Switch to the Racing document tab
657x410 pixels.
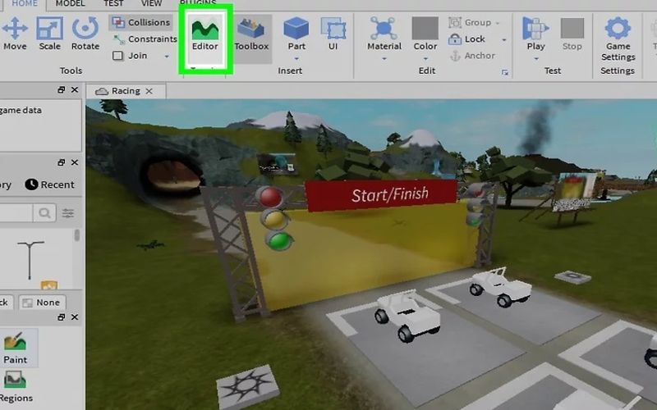125,91
